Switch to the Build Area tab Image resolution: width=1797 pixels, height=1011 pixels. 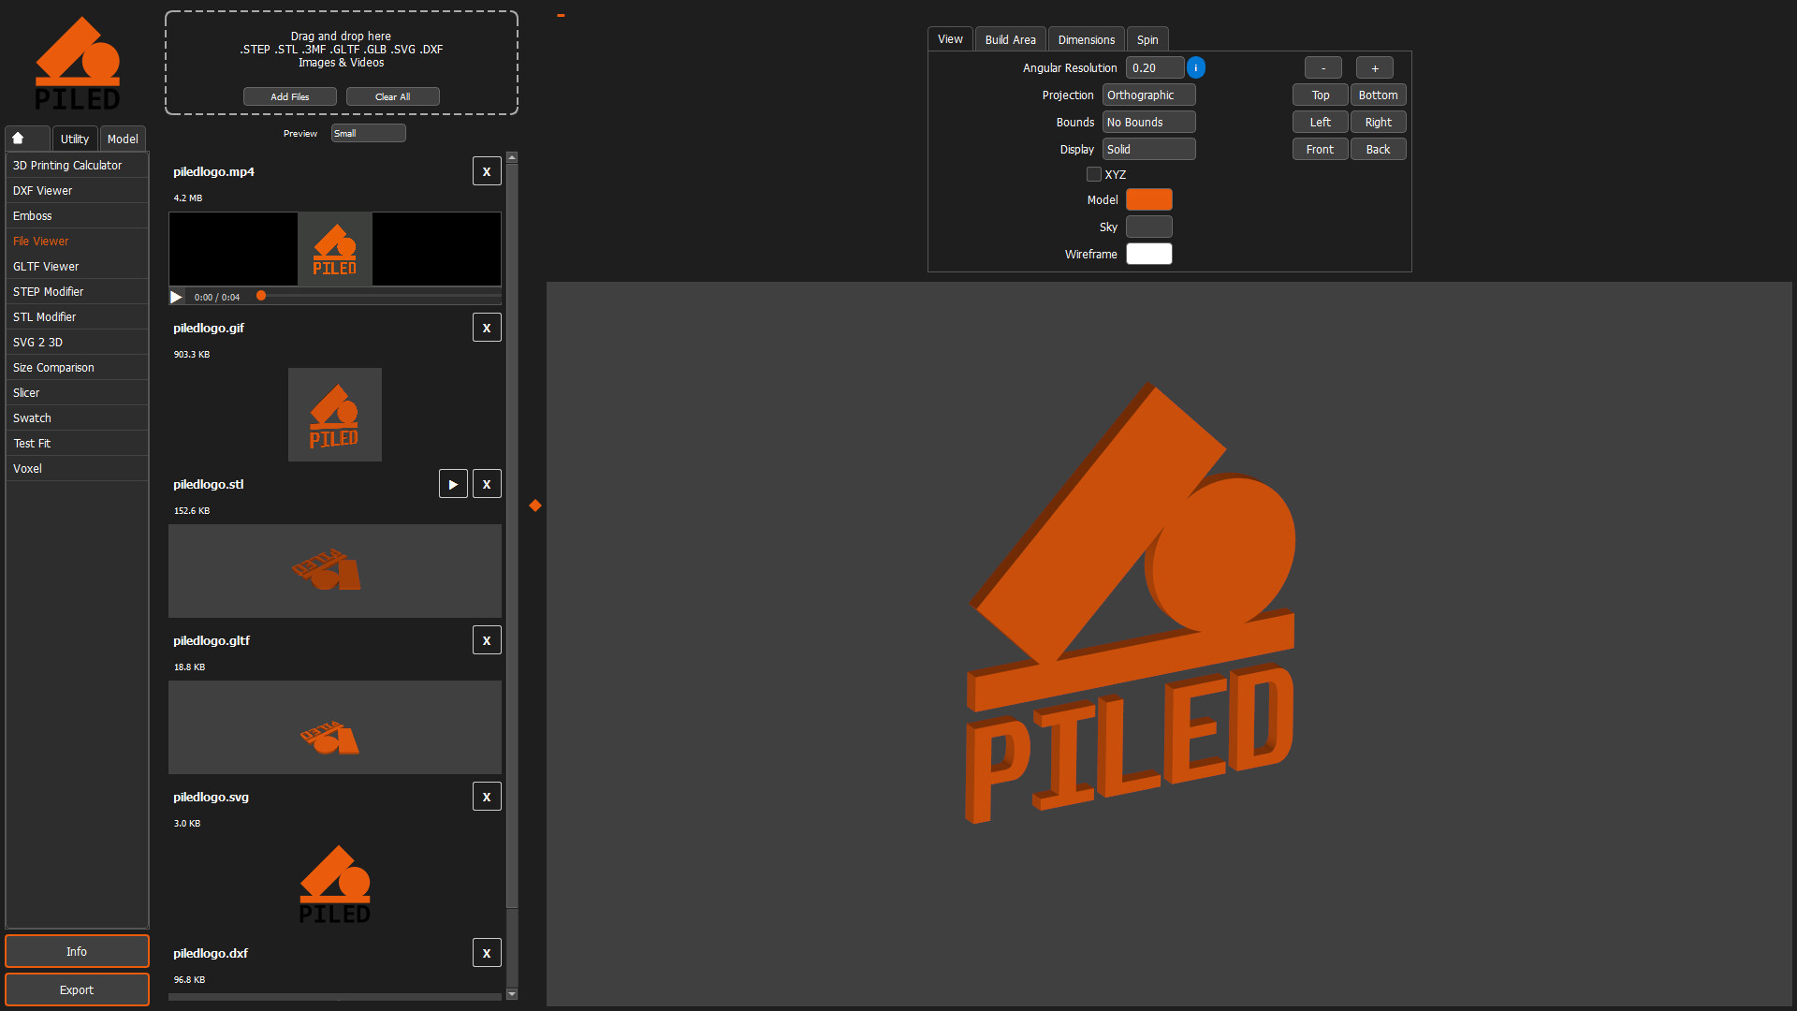point(1010,38)
